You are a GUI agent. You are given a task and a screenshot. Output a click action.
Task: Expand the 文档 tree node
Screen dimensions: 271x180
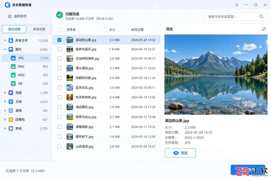pos(5,102)
